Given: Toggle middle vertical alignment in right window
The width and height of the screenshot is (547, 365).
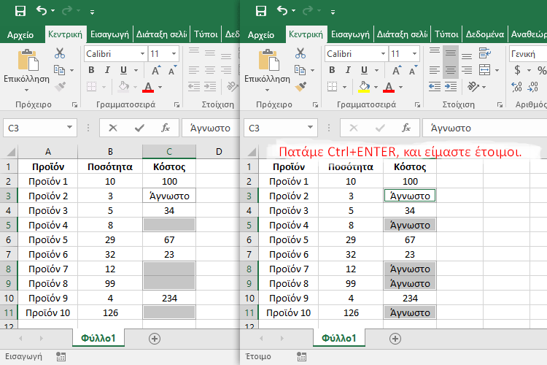Looking at the screenshot, I should [x=451, y=54].
